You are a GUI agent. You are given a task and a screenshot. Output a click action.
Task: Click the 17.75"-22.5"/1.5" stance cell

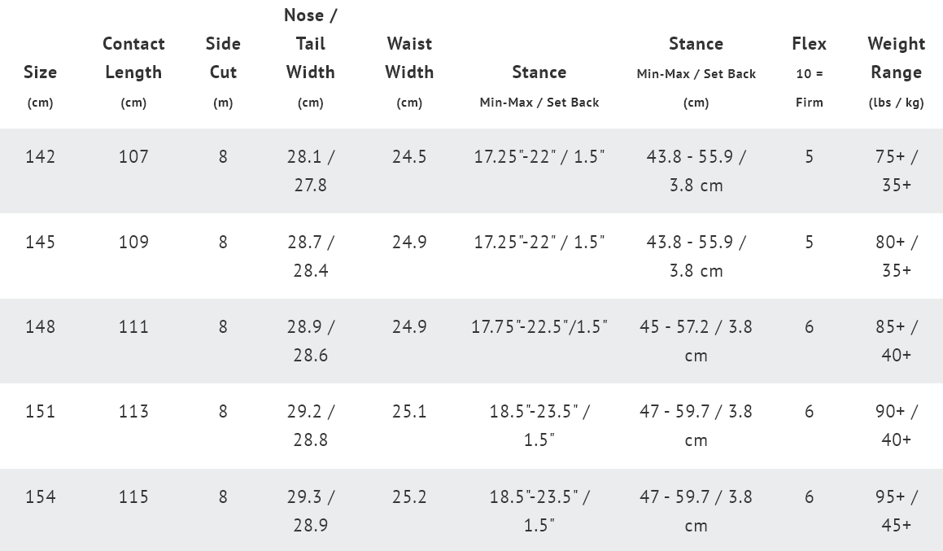tap(539, 326)
